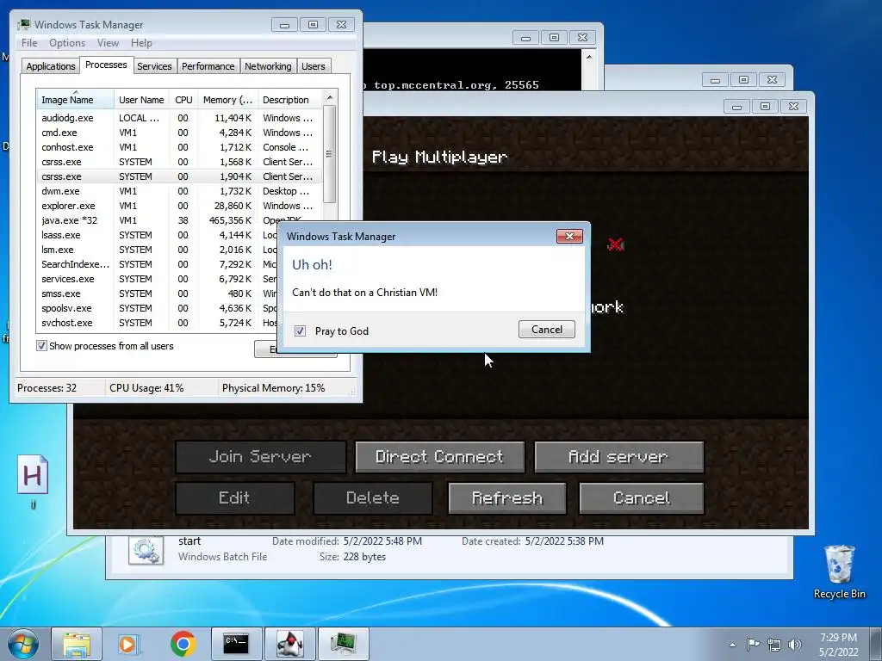Switch to the Processes tab
882x661 pixels.
click(x=106, y=65)
